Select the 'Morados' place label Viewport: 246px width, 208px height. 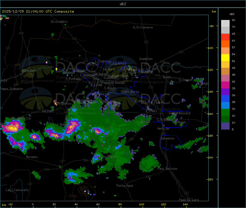32,157
